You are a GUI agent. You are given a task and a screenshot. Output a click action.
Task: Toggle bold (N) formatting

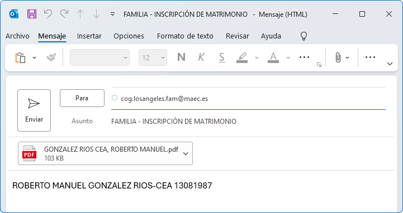181,57
